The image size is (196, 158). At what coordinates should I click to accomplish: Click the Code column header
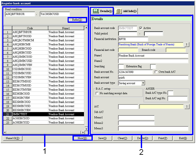[30, 28]
